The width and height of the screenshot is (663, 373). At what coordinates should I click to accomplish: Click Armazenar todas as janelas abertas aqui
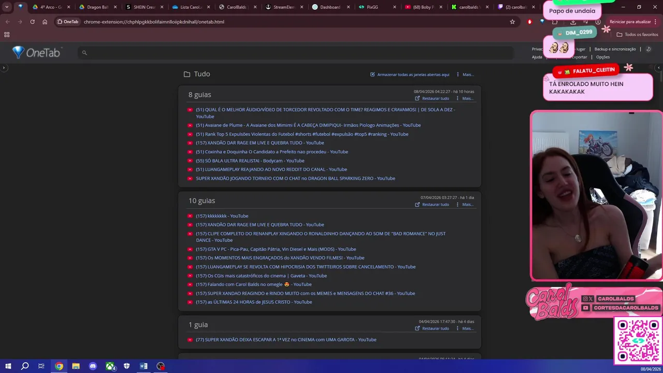(x=413, y=75)
